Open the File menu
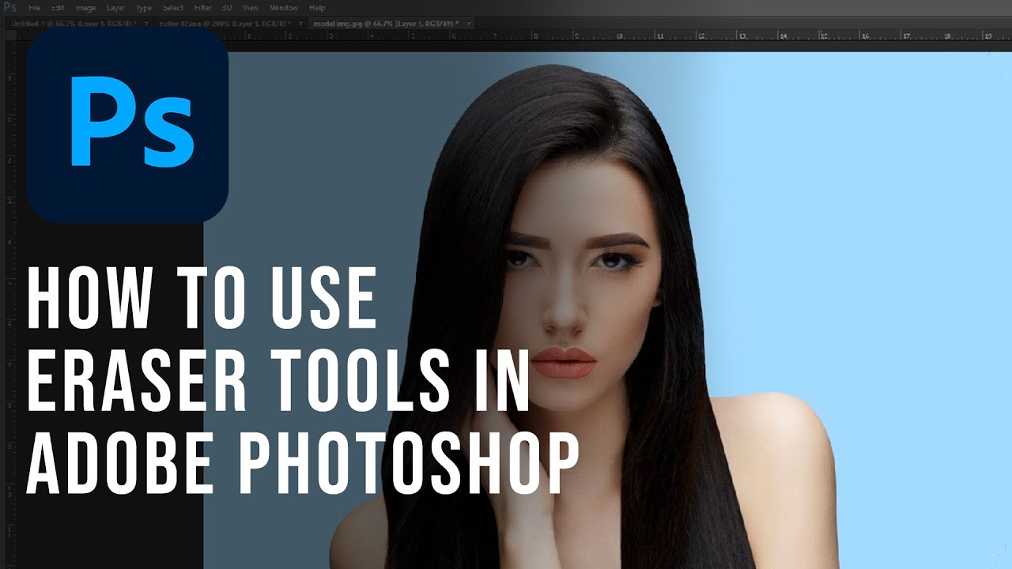This screenshot has height=569, width=1012. pyautogui.click(x=35, y=8)
